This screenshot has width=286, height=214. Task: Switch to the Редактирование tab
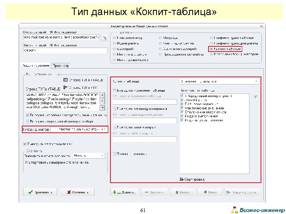tap(36, 65)
